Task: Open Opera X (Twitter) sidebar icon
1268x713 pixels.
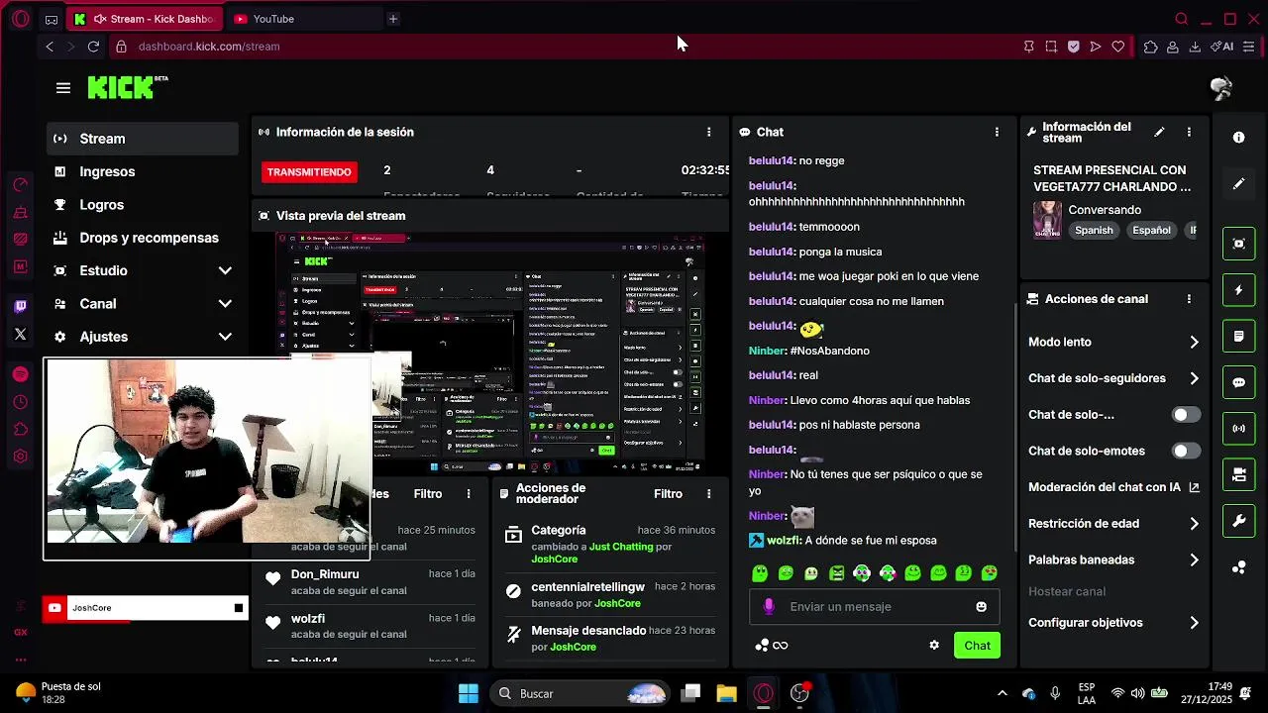Action: (20, 334)
